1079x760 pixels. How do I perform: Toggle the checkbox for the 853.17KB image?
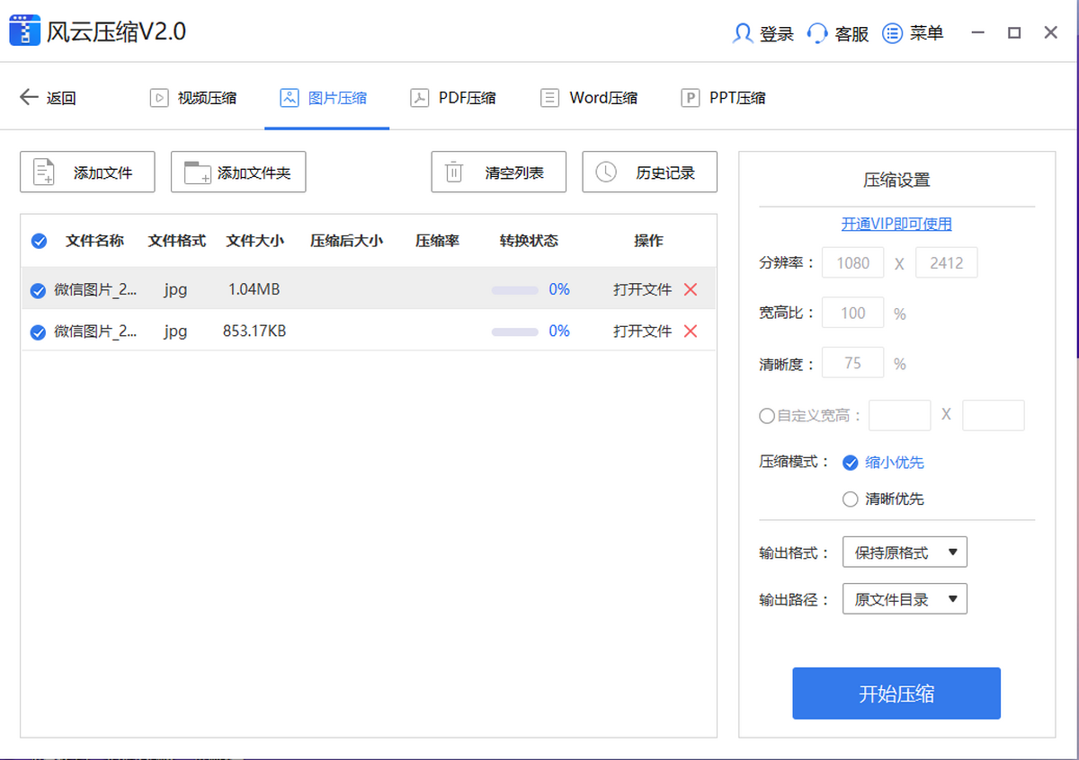tap(39, 331)
